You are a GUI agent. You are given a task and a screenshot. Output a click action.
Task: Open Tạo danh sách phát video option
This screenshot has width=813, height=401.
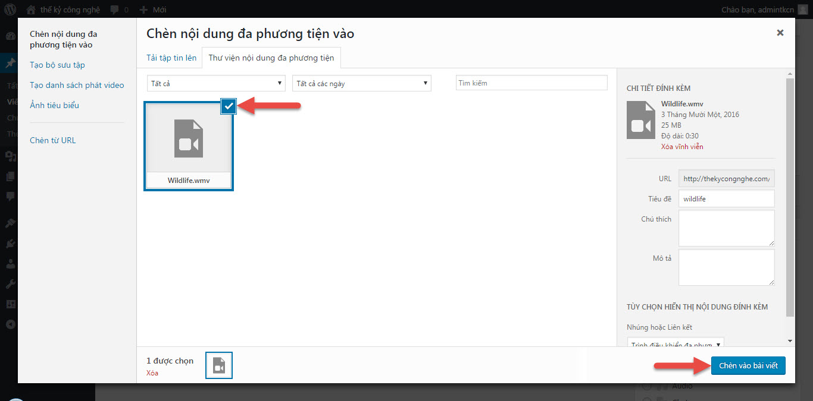pyautogui.click(x=77, y=85)
